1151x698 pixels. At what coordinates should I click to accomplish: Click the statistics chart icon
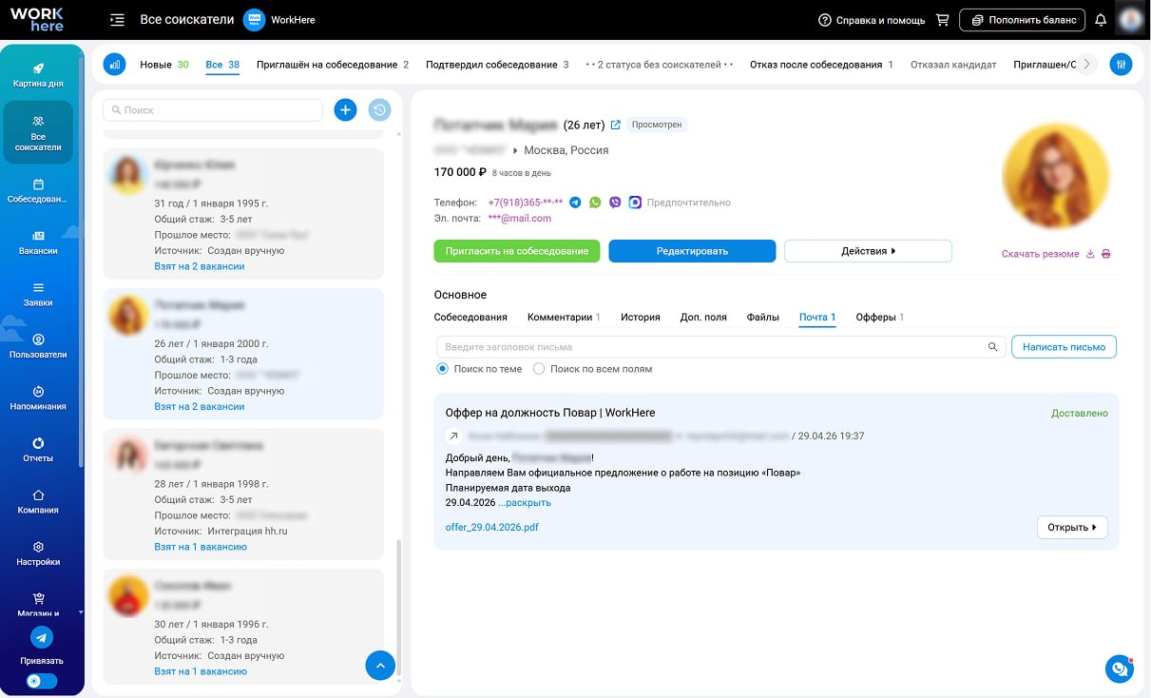(x=115, y=65)
